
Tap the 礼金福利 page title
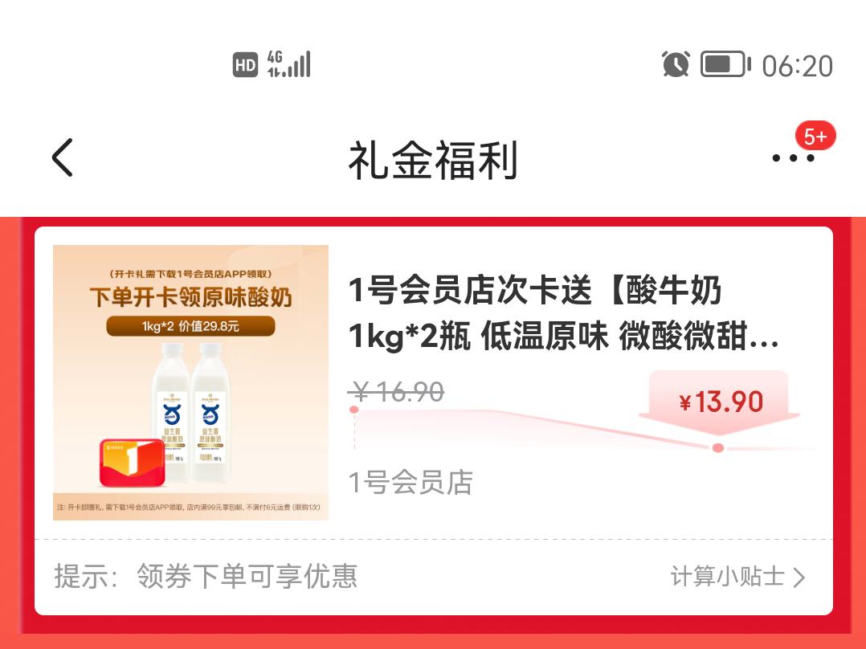pos(433,160)
